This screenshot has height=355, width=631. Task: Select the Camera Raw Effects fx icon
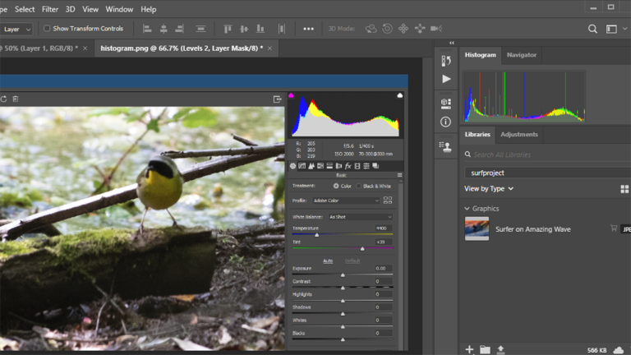(x=348, y=166)
